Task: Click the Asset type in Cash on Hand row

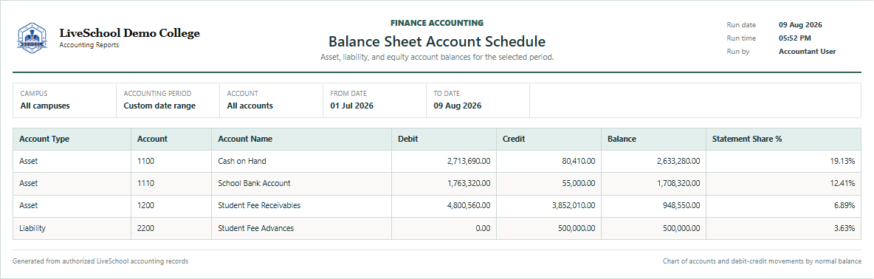Action: [29, 162]
